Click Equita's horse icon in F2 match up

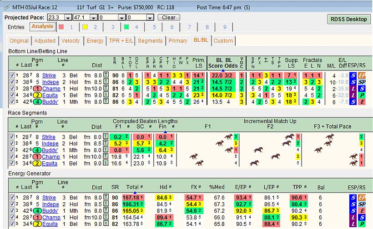click(x=254, y=163)
